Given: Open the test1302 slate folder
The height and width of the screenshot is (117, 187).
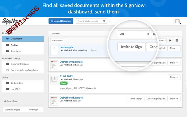Looking at the screenshot, I should click(x=23, y=89).
